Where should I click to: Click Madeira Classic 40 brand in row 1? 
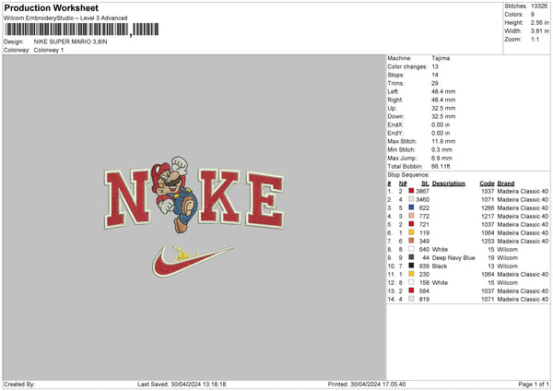tap(523, 191)
